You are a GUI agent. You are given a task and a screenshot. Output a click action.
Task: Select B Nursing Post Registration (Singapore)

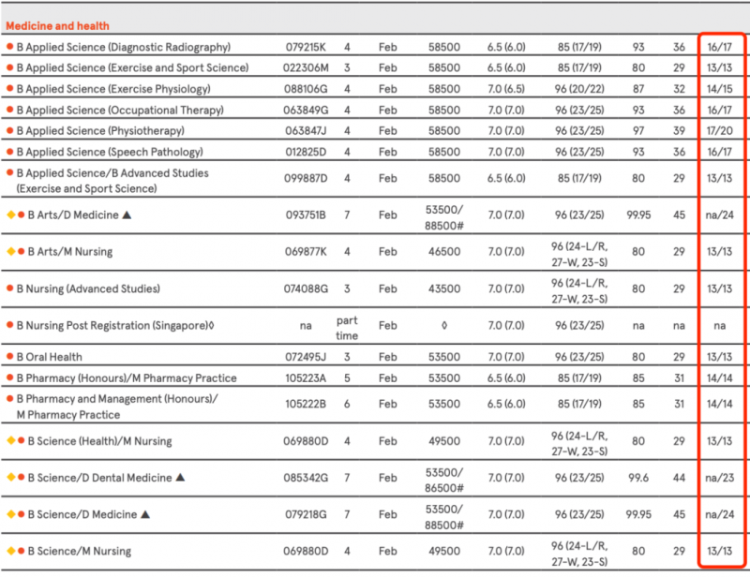pyautogui.click(x=115, y=326)
